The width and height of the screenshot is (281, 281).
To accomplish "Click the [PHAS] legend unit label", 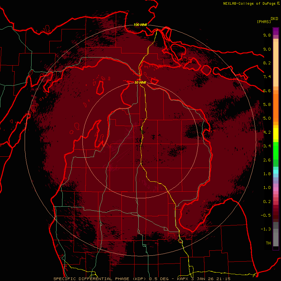I will click(264, 22).
